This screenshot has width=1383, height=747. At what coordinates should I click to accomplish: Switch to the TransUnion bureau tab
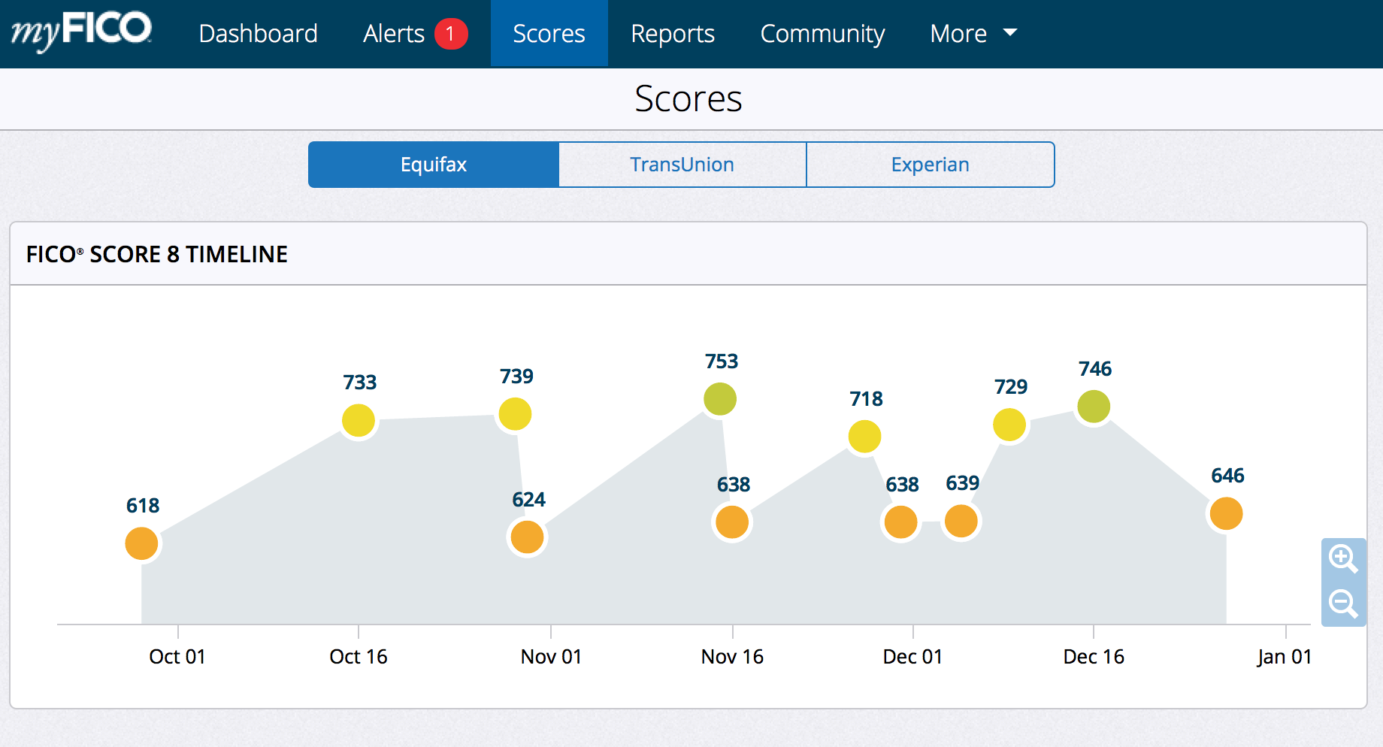click(x=682, y=165)
